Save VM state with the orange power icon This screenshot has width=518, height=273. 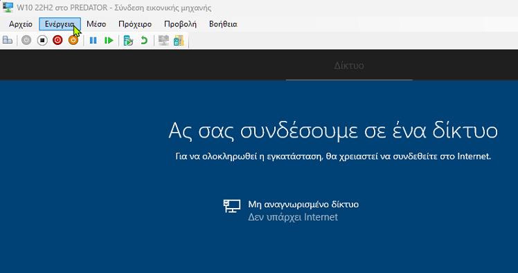(73, 40)
